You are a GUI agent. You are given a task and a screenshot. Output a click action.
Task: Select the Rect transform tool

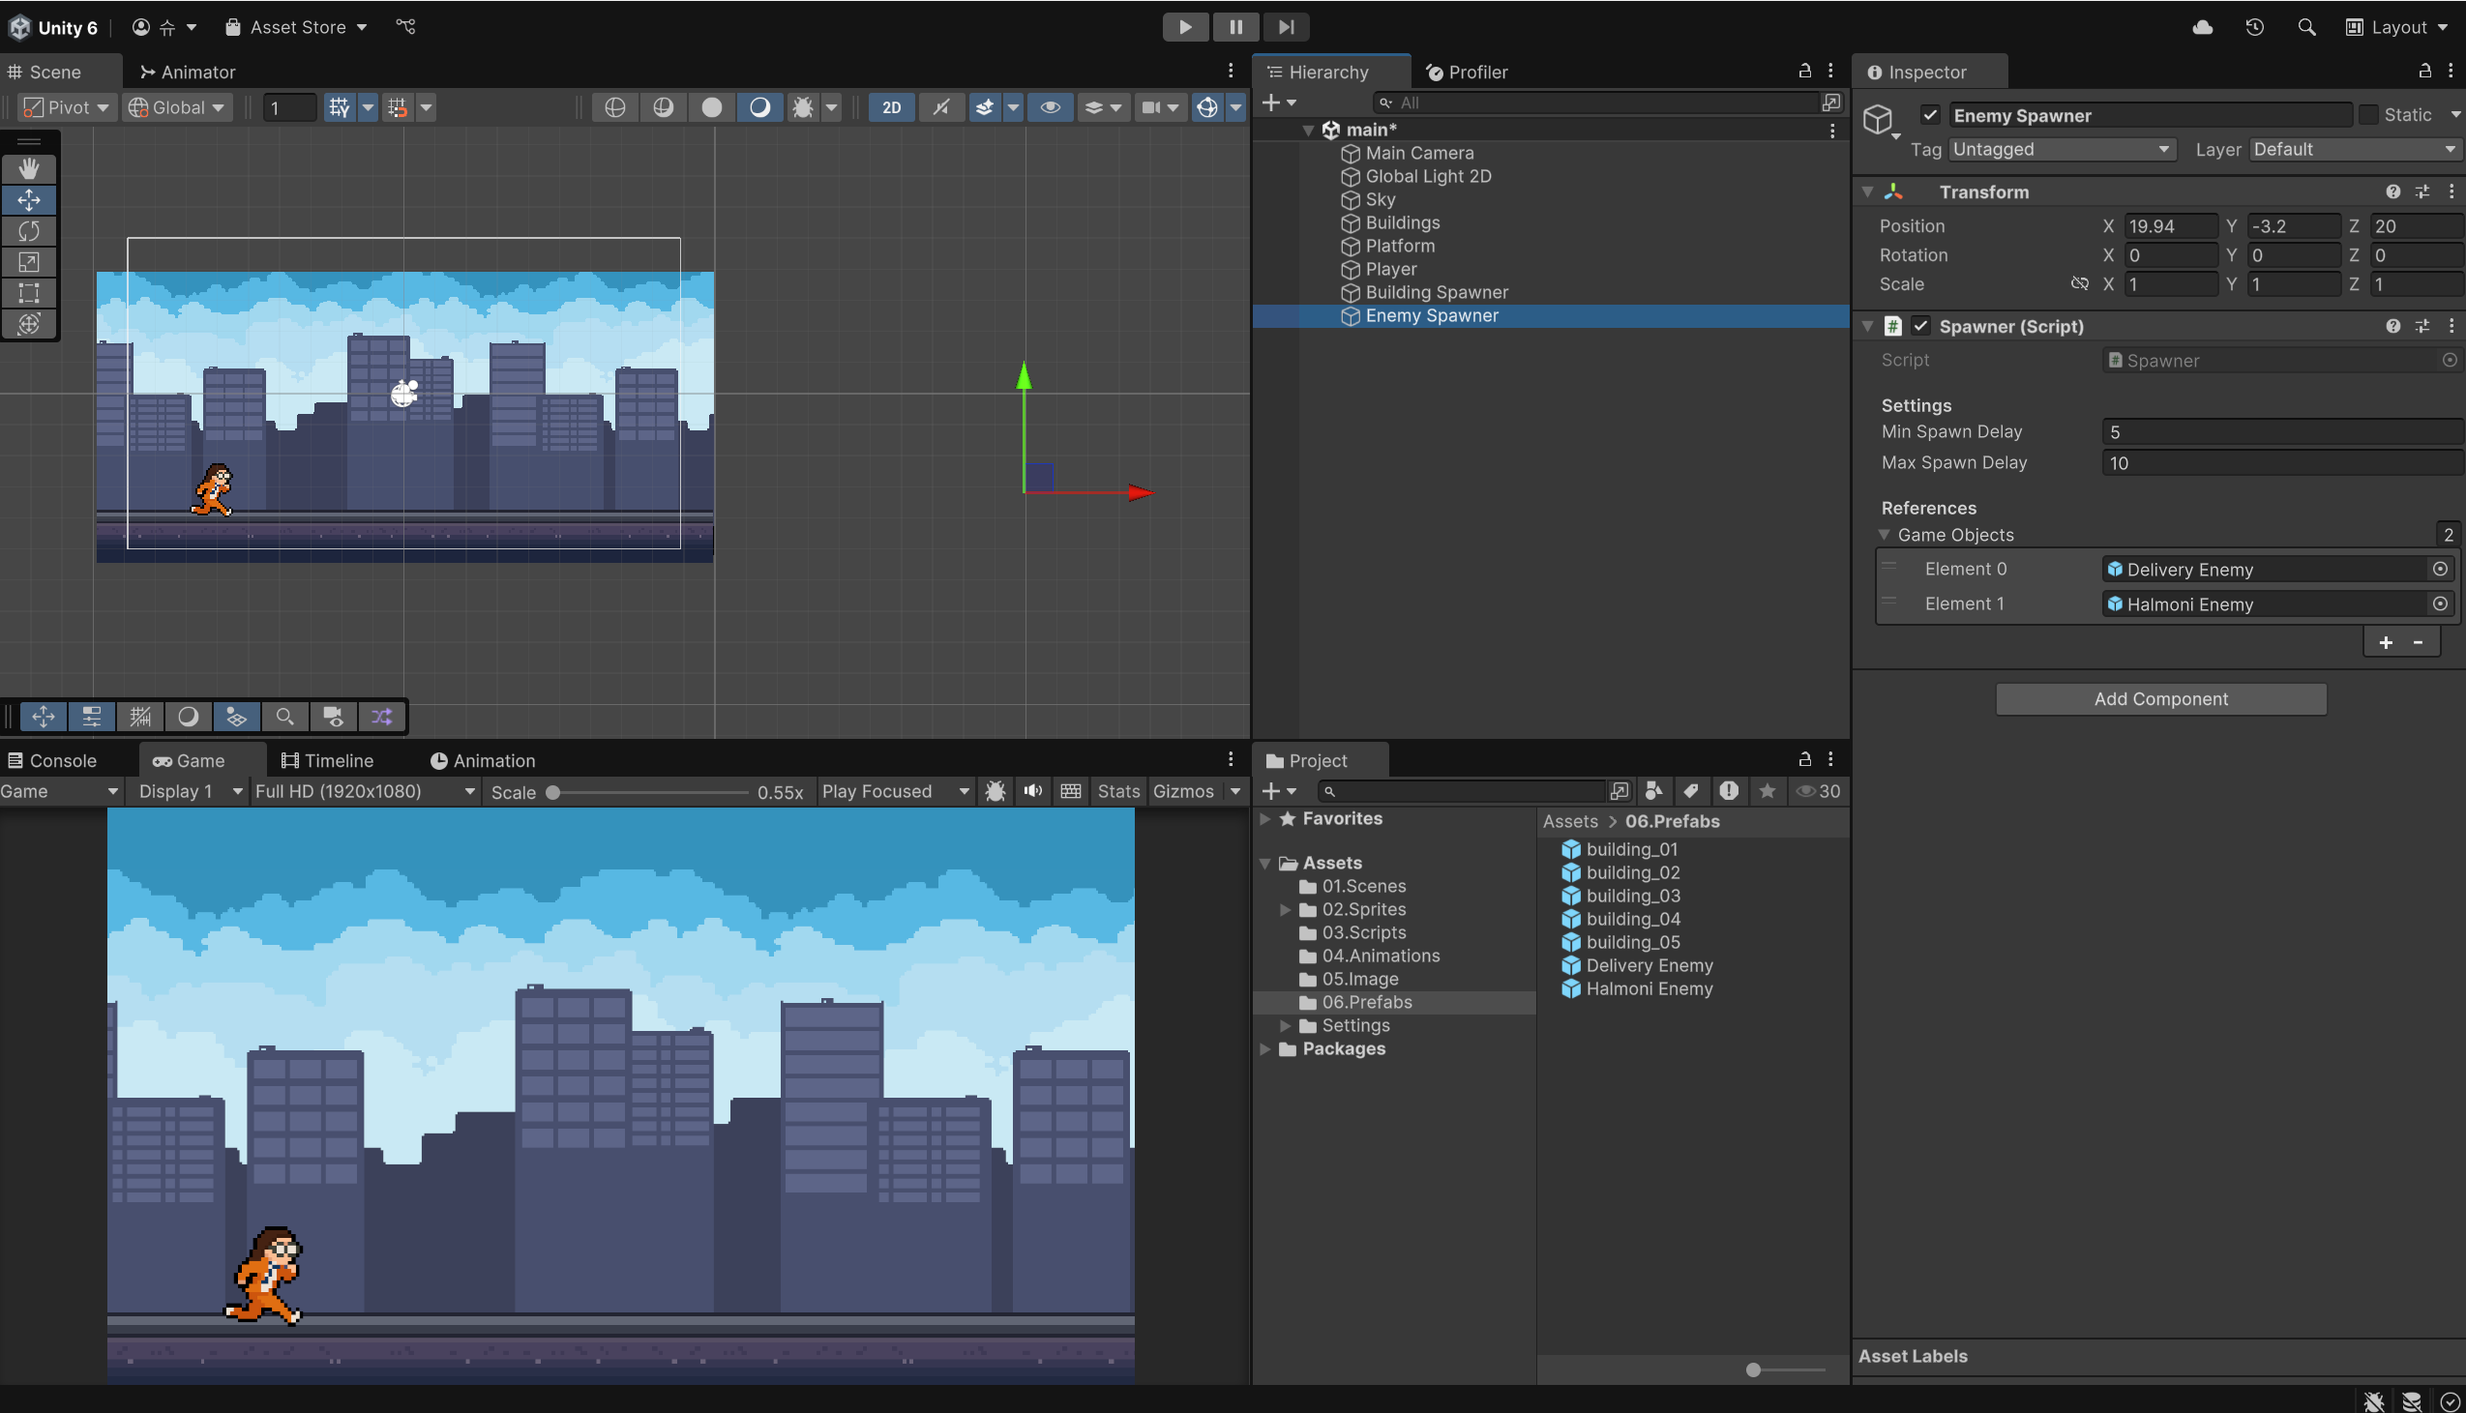point(29,293)
